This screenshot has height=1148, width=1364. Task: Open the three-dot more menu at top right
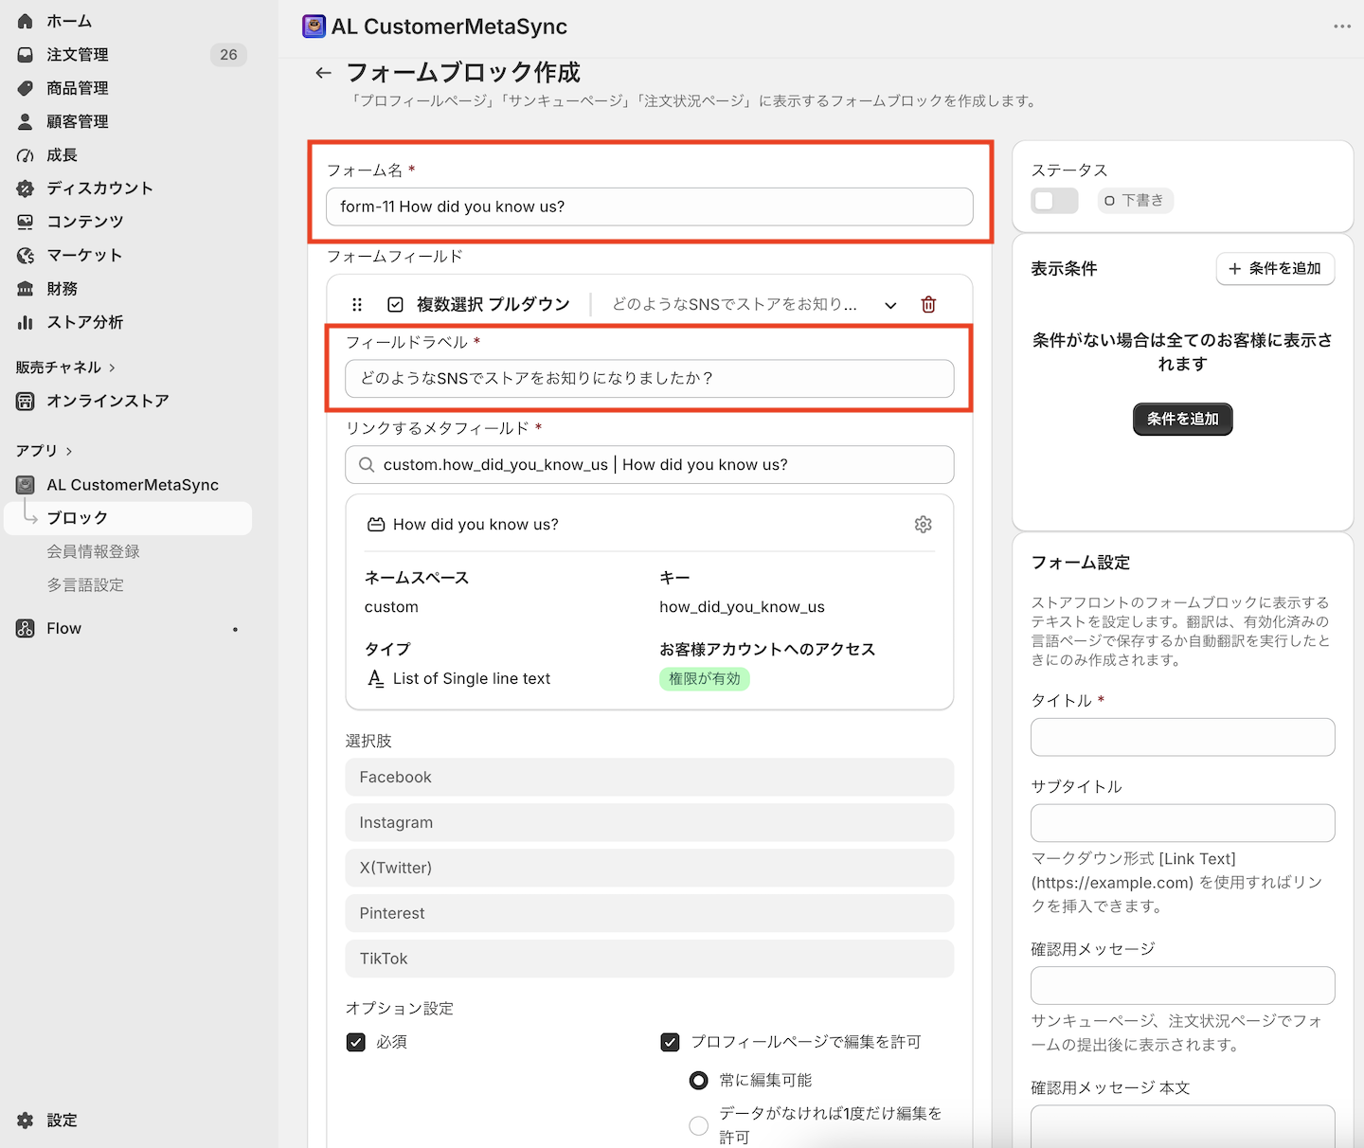pos(1342,27)
